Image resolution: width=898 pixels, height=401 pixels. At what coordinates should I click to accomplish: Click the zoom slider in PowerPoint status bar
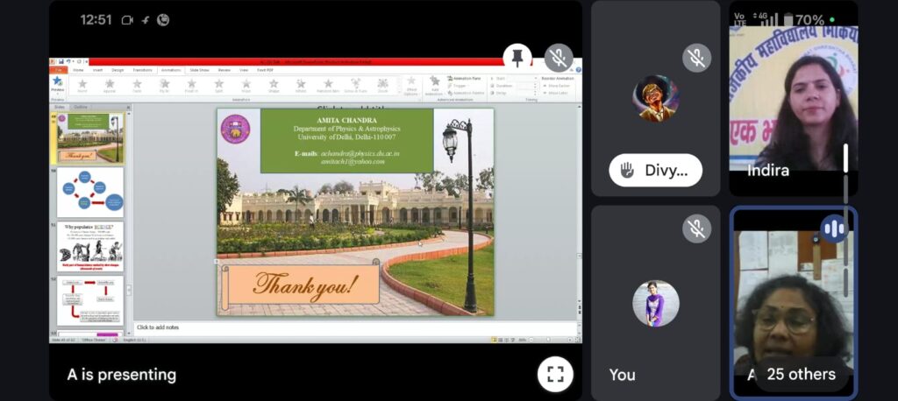pos(548,340)
